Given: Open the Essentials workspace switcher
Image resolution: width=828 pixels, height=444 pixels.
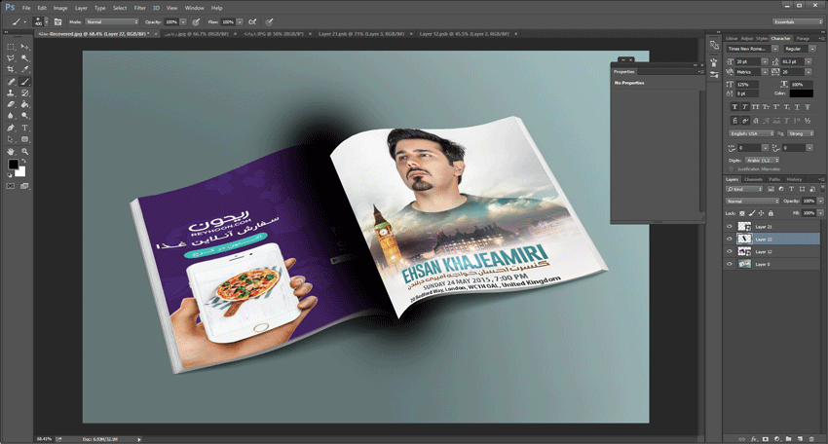Looking at the screenshot, I should click(x=798, y=21).
